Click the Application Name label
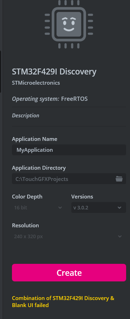Viewport: 130px width, 319px height. [34, 139]
